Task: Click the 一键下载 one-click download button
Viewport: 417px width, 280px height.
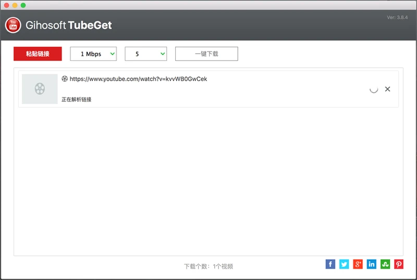Action: 206,54
